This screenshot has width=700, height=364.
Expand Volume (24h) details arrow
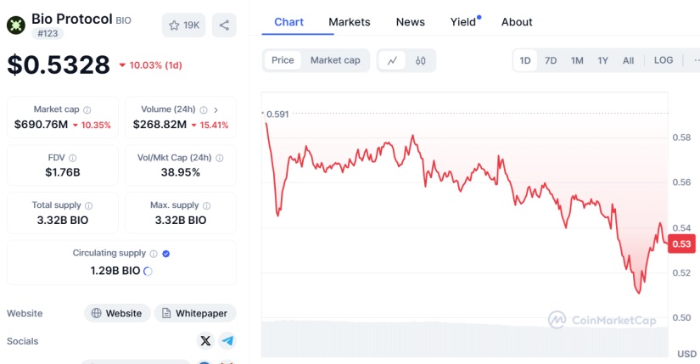[x=216, y=109]
